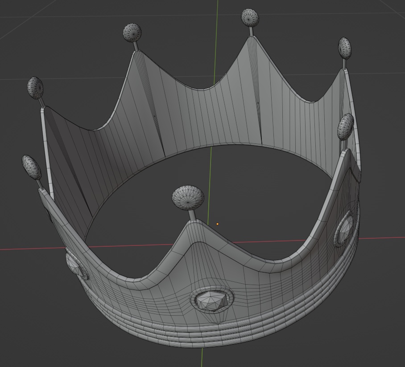This screenshot has width=405, height=367.
Task: Click the ball on the tallest rear spike
Action: (250, 17)
